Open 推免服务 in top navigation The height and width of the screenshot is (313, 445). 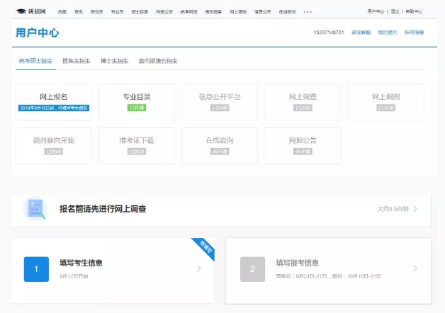coord(213,12)
